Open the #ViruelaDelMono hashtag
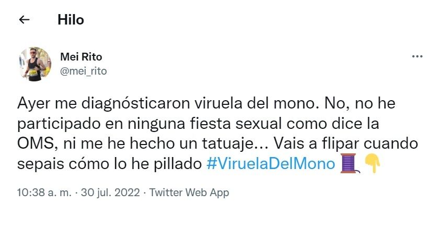 [x=270, y=164]
